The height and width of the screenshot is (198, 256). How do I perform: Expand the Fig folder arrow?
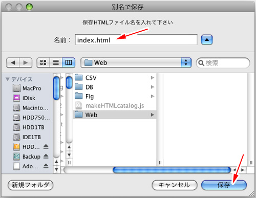pyautogui.click(x=153, y=96)
